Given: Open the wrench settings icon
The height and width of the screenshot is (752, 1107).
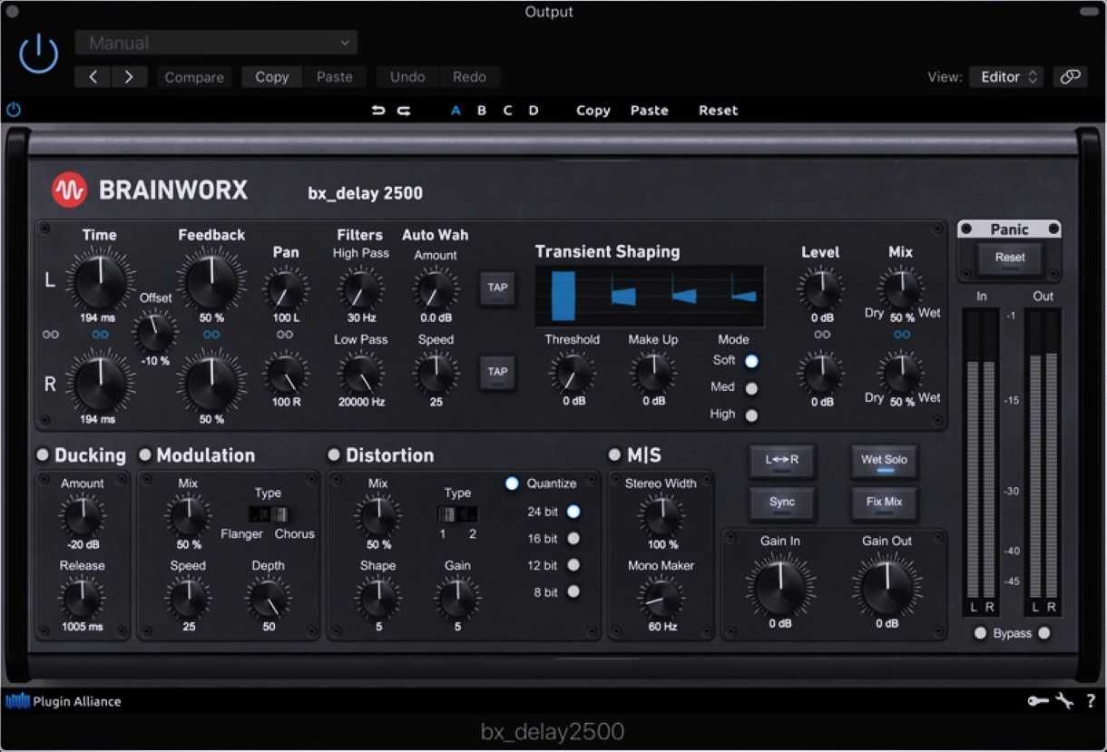Looking at the screenshot, I should 1064,701.
